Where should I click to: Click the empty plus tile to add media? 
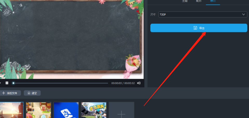[121, 110]
